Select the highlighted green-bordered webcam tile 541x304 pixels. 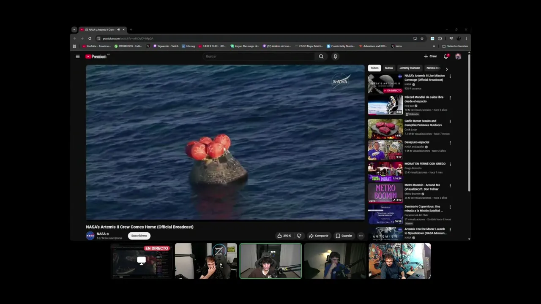click(x=270, y=261)
